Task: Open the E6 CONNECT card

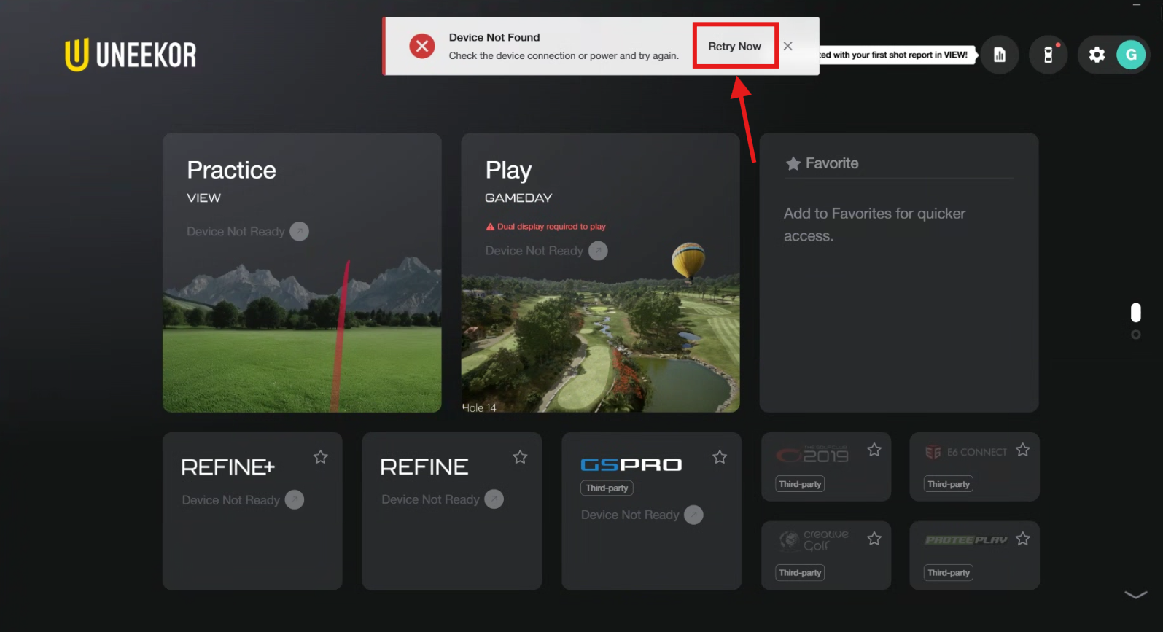Action: pos(974,467)
